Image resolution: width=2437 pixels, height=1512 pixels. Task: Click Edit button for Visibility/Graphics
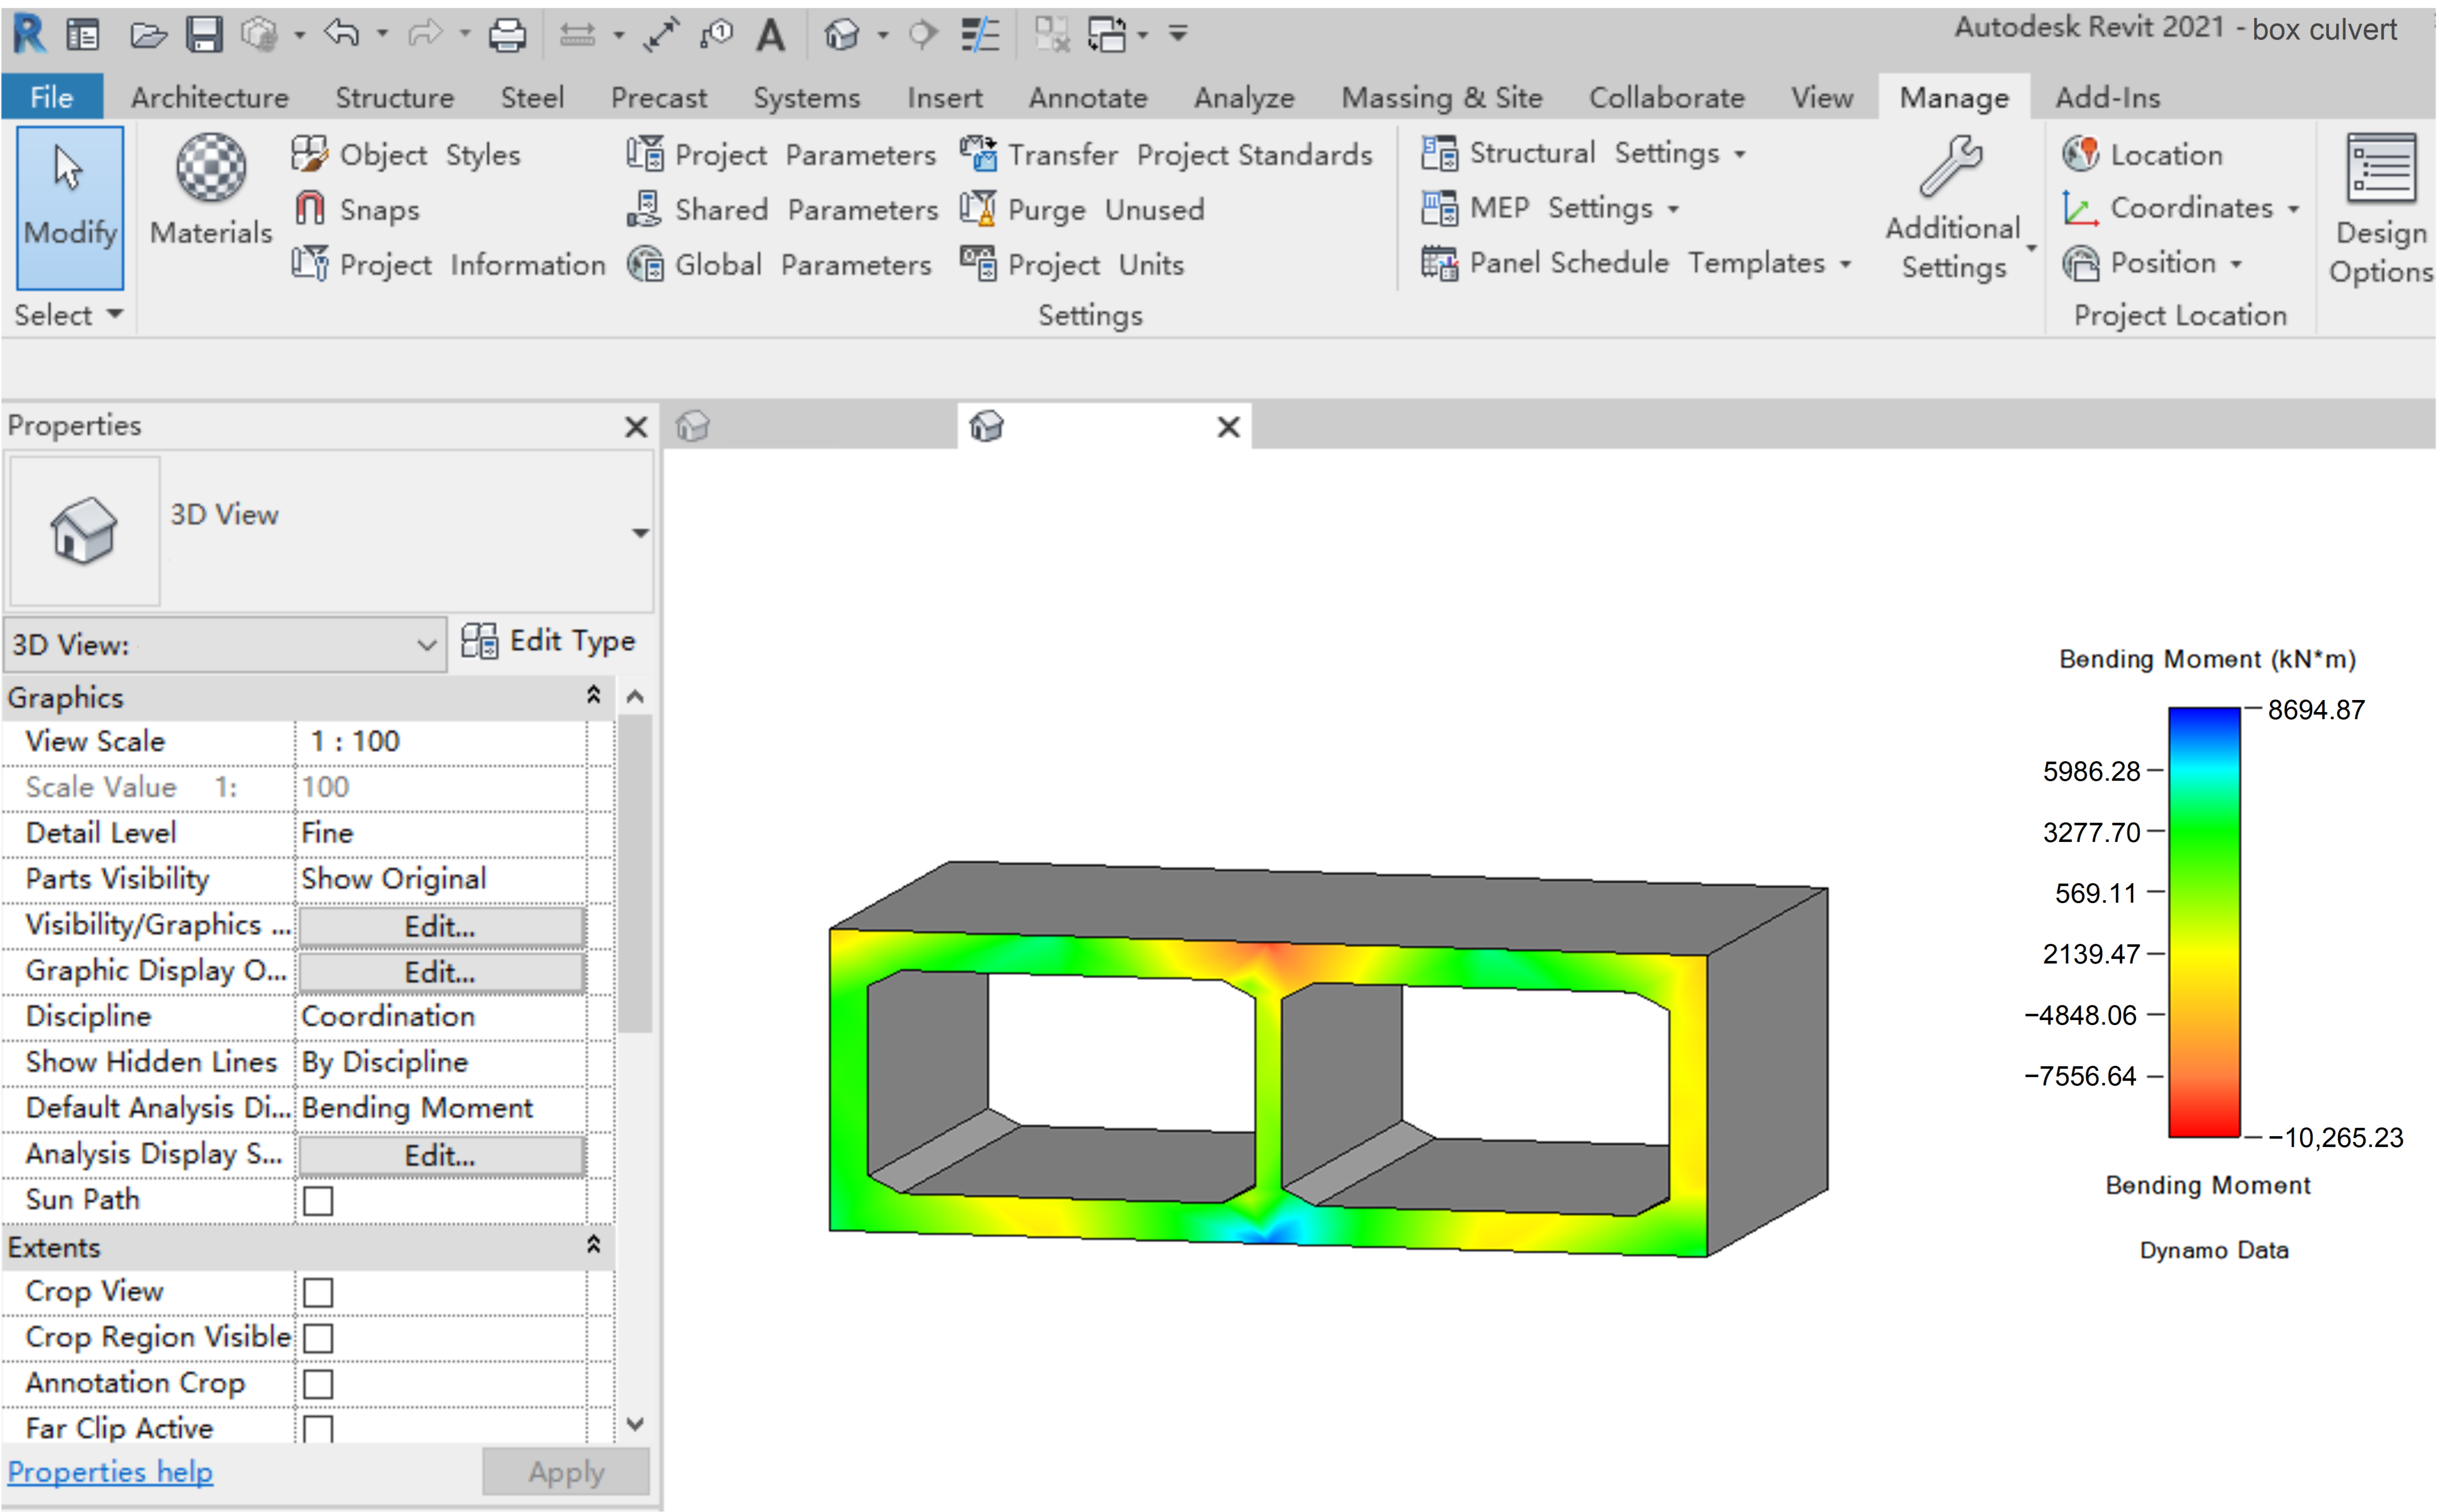[440, 926]
